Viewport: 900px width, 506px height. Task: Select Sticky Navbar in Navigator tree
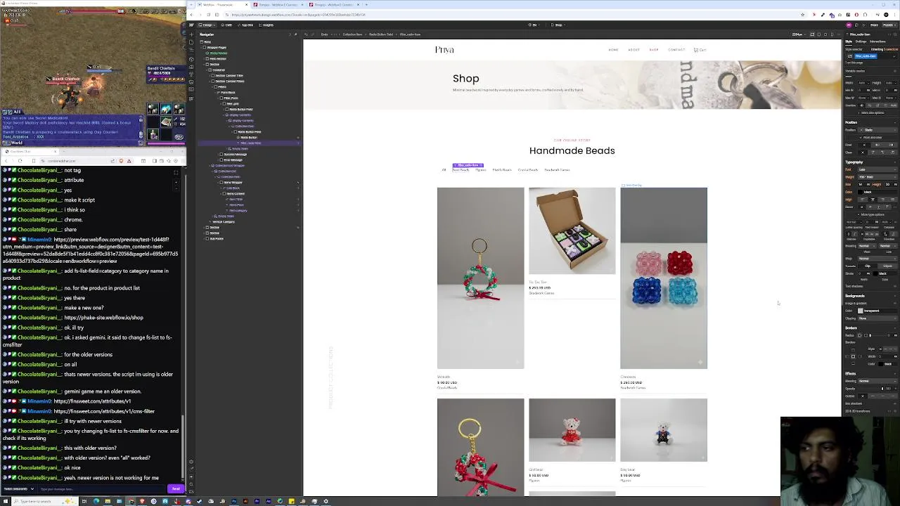click(x=218, y=53)
